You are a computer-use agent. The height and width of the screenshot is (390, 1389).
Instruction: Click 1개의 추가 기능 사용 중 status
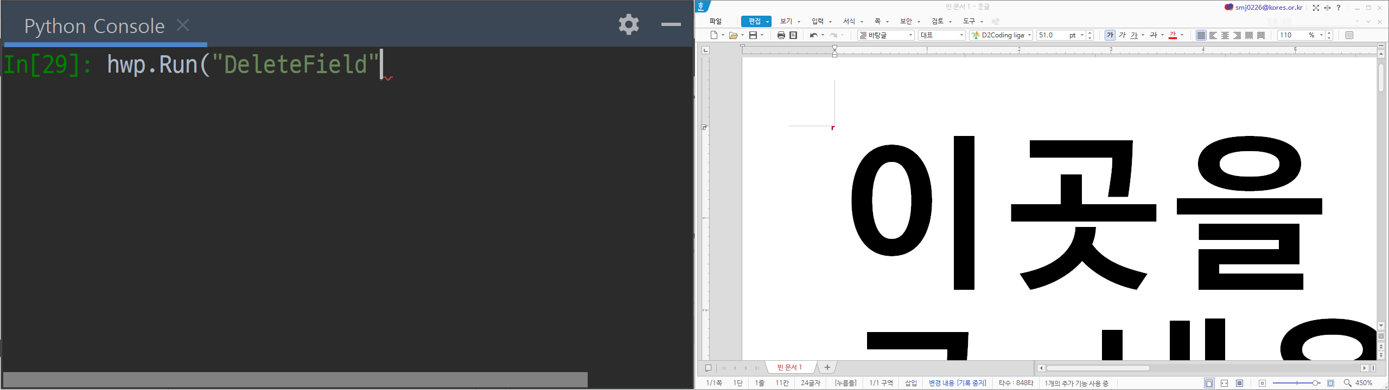(x=1076, y=383)
